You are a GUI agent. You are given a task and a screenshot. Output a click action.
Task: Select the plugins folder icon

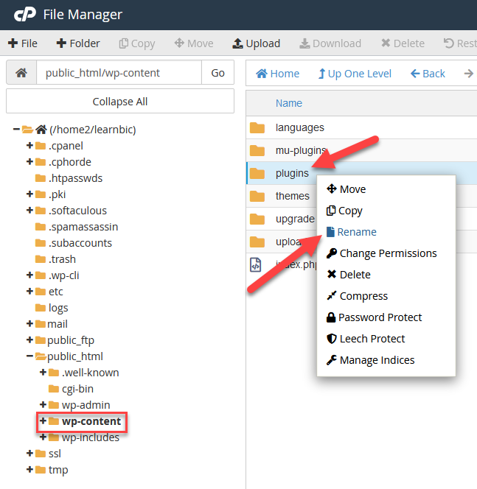pyautogui.click(x=257, y=173)
